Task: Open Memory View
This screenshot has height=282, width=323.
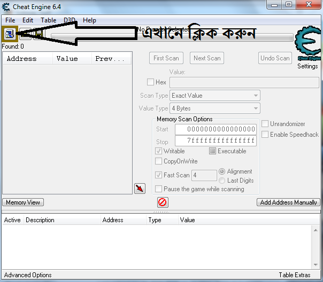Action: tap(23, 202)
